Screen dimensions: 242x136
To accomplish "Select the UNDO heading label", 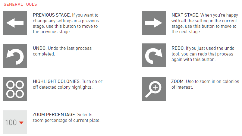I will 39,48.
